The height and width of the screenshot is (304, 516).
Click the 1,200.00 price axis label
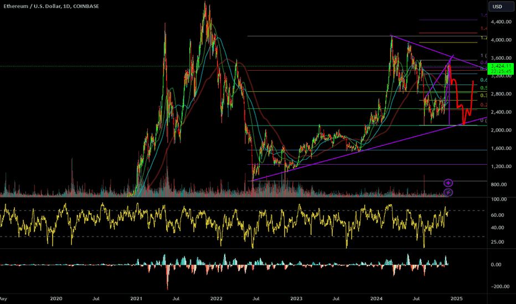coord(501,166)
